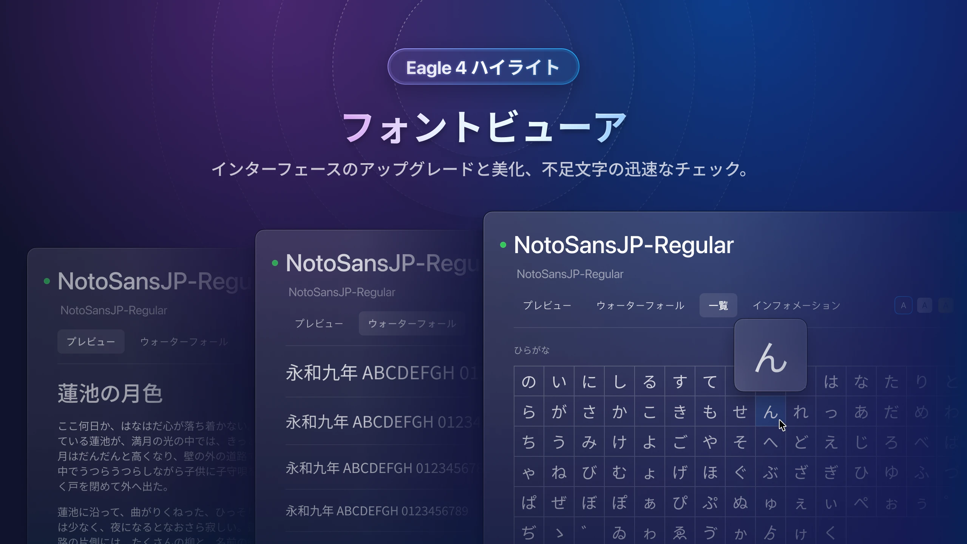The image size is (967, 544).
Task: Select the ゑ glyph cell
Action: [x=680, y=531]
